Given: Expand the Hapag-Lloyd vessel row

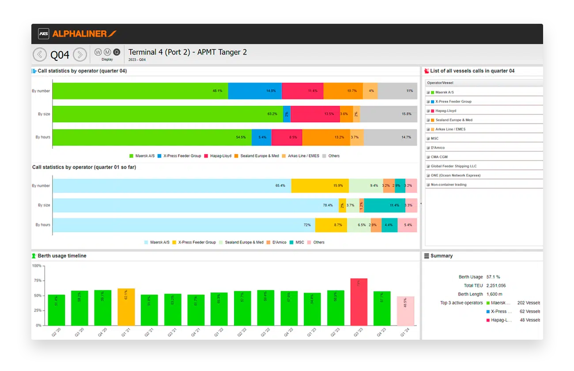Looking at the screenshot, I should [428, 111].
